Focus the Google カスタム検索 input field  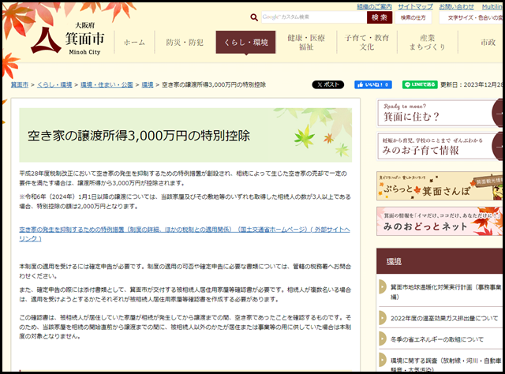pyautogui.click(x=314, y=17)
